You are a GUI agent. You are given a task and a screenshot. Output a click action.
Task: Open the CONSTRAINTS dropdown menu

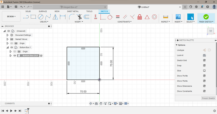click(x=124, y=22)
